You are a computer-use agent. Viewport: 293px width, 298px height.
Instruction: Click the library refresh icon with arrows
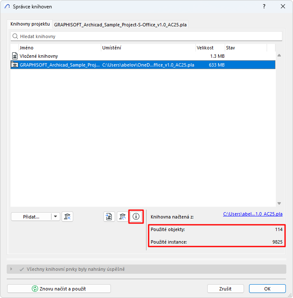(122, 217)
